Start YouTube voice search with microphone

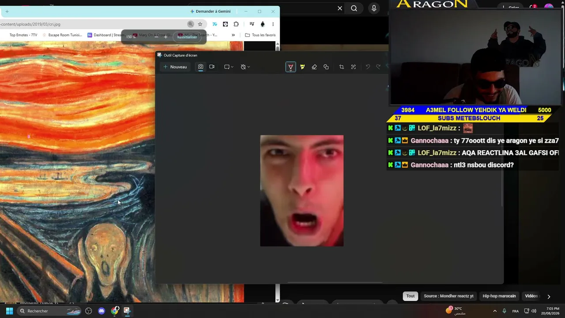click(x=374, y=8)
